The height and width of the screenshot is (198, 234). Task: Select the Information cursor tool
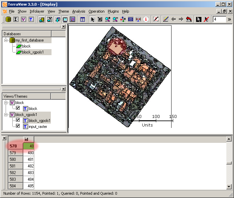146,19
